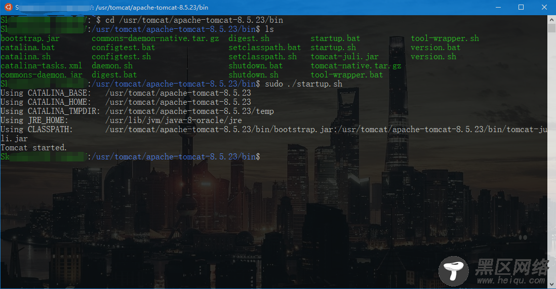
Task: Click on tool-wrapper.bat file name
Action: pyautogui.click(x=347, y=75)
